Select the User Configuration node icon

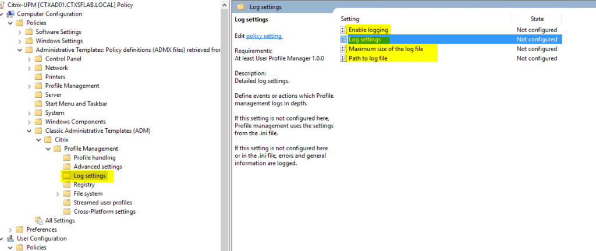pyautogui.click(x=10, y=238)
